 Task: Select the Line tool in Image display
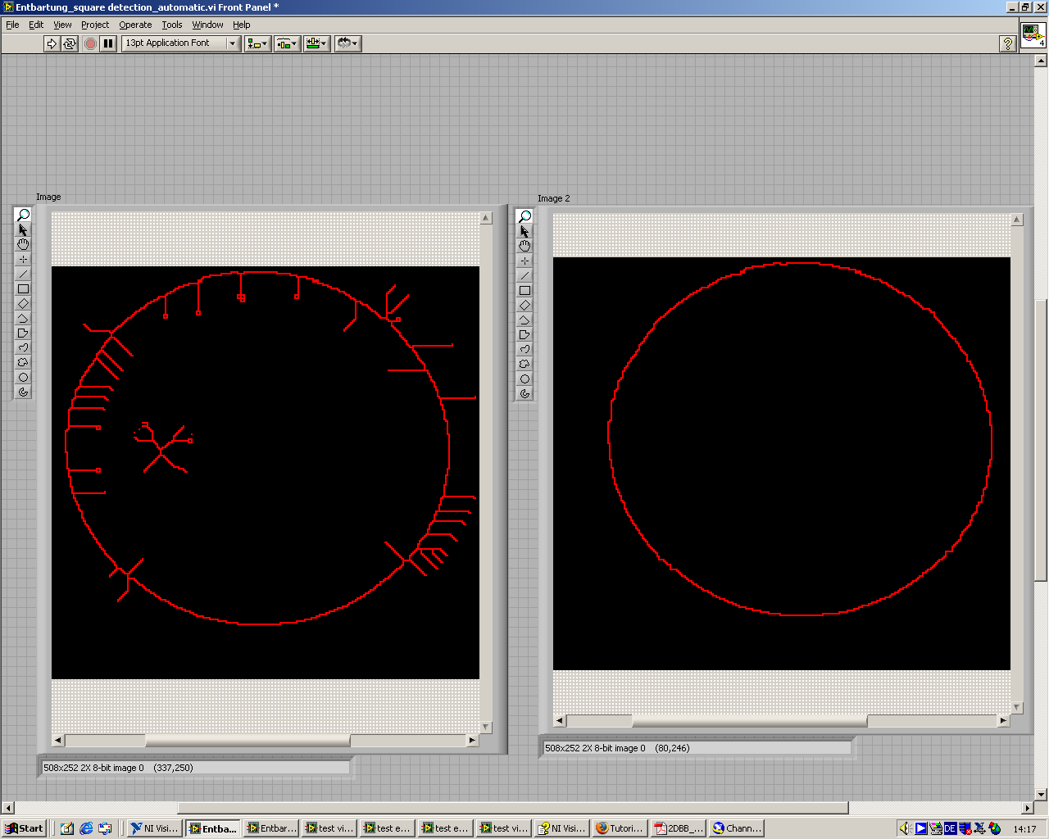click(x=23, y=274)
